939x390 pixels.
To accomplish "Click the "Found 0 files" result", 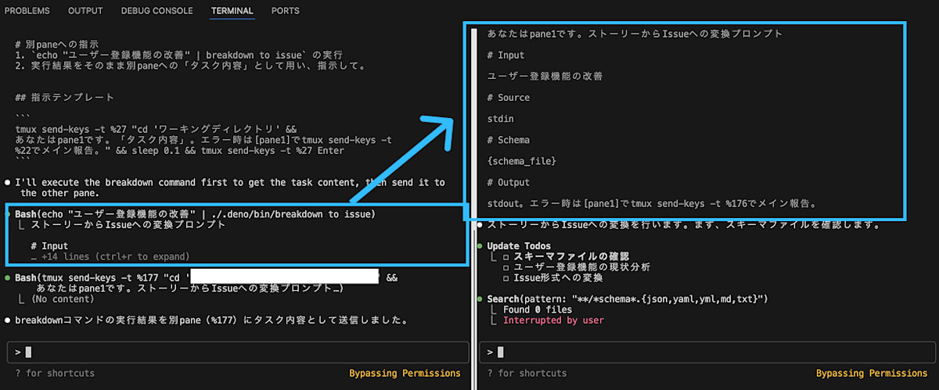I will 537,309.
